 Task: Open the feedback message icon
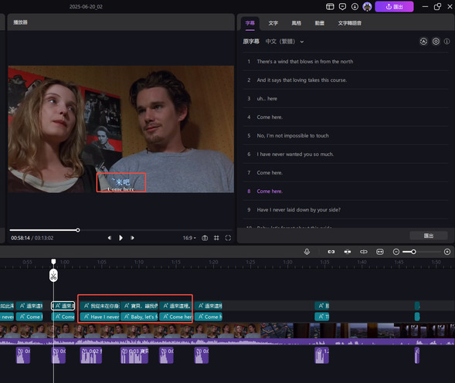point(342,7)
